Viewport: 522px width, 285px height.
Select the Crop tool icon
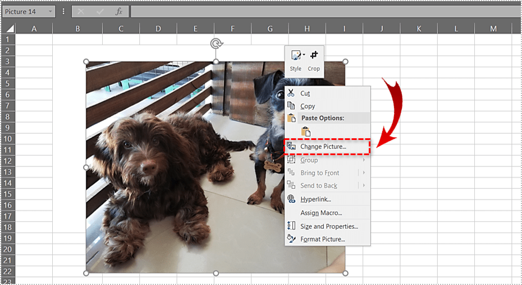pyautogui.click(x=314, y=55)
